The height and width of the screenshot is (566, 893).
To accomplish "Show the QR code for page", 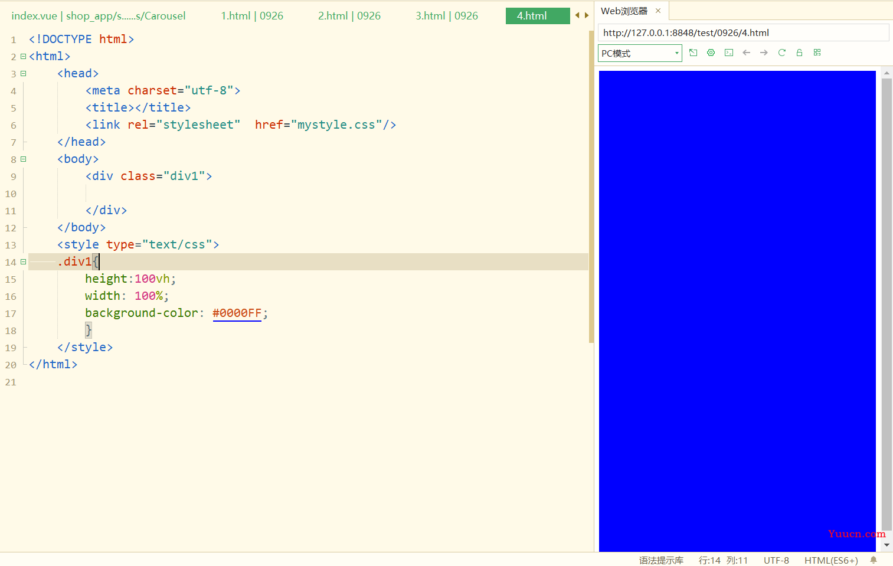I will tap(817, 53).
